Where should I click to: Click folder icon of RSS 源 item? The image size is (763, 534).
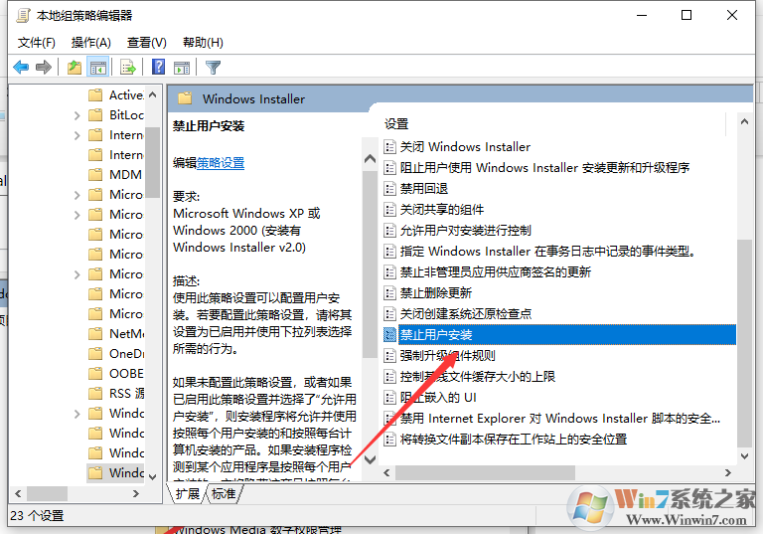[95, 393]
